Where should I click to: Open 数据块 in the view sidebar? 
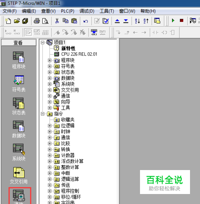[x=19, y=129]
